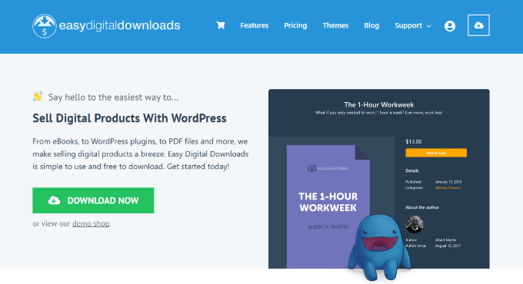
Task: Click the Sell Digital Products With WordPress heading
Action: tap(129, 118)
